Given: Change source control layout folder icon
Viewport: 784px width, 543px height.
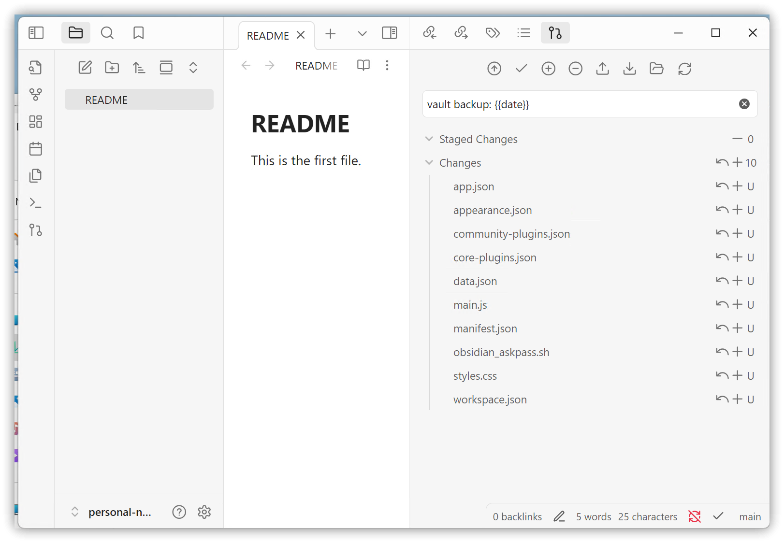Looking at the screenshot, I should coord(656,69).
